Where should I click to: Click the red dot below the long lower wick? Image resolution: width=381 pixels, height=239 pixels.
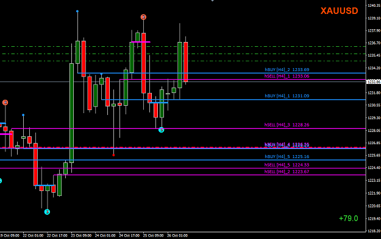tap(113, 155)
